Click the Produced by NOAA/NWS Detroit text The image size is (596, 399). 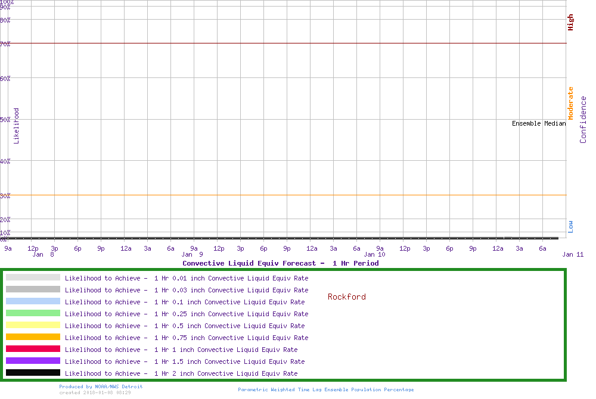(101, 386)
